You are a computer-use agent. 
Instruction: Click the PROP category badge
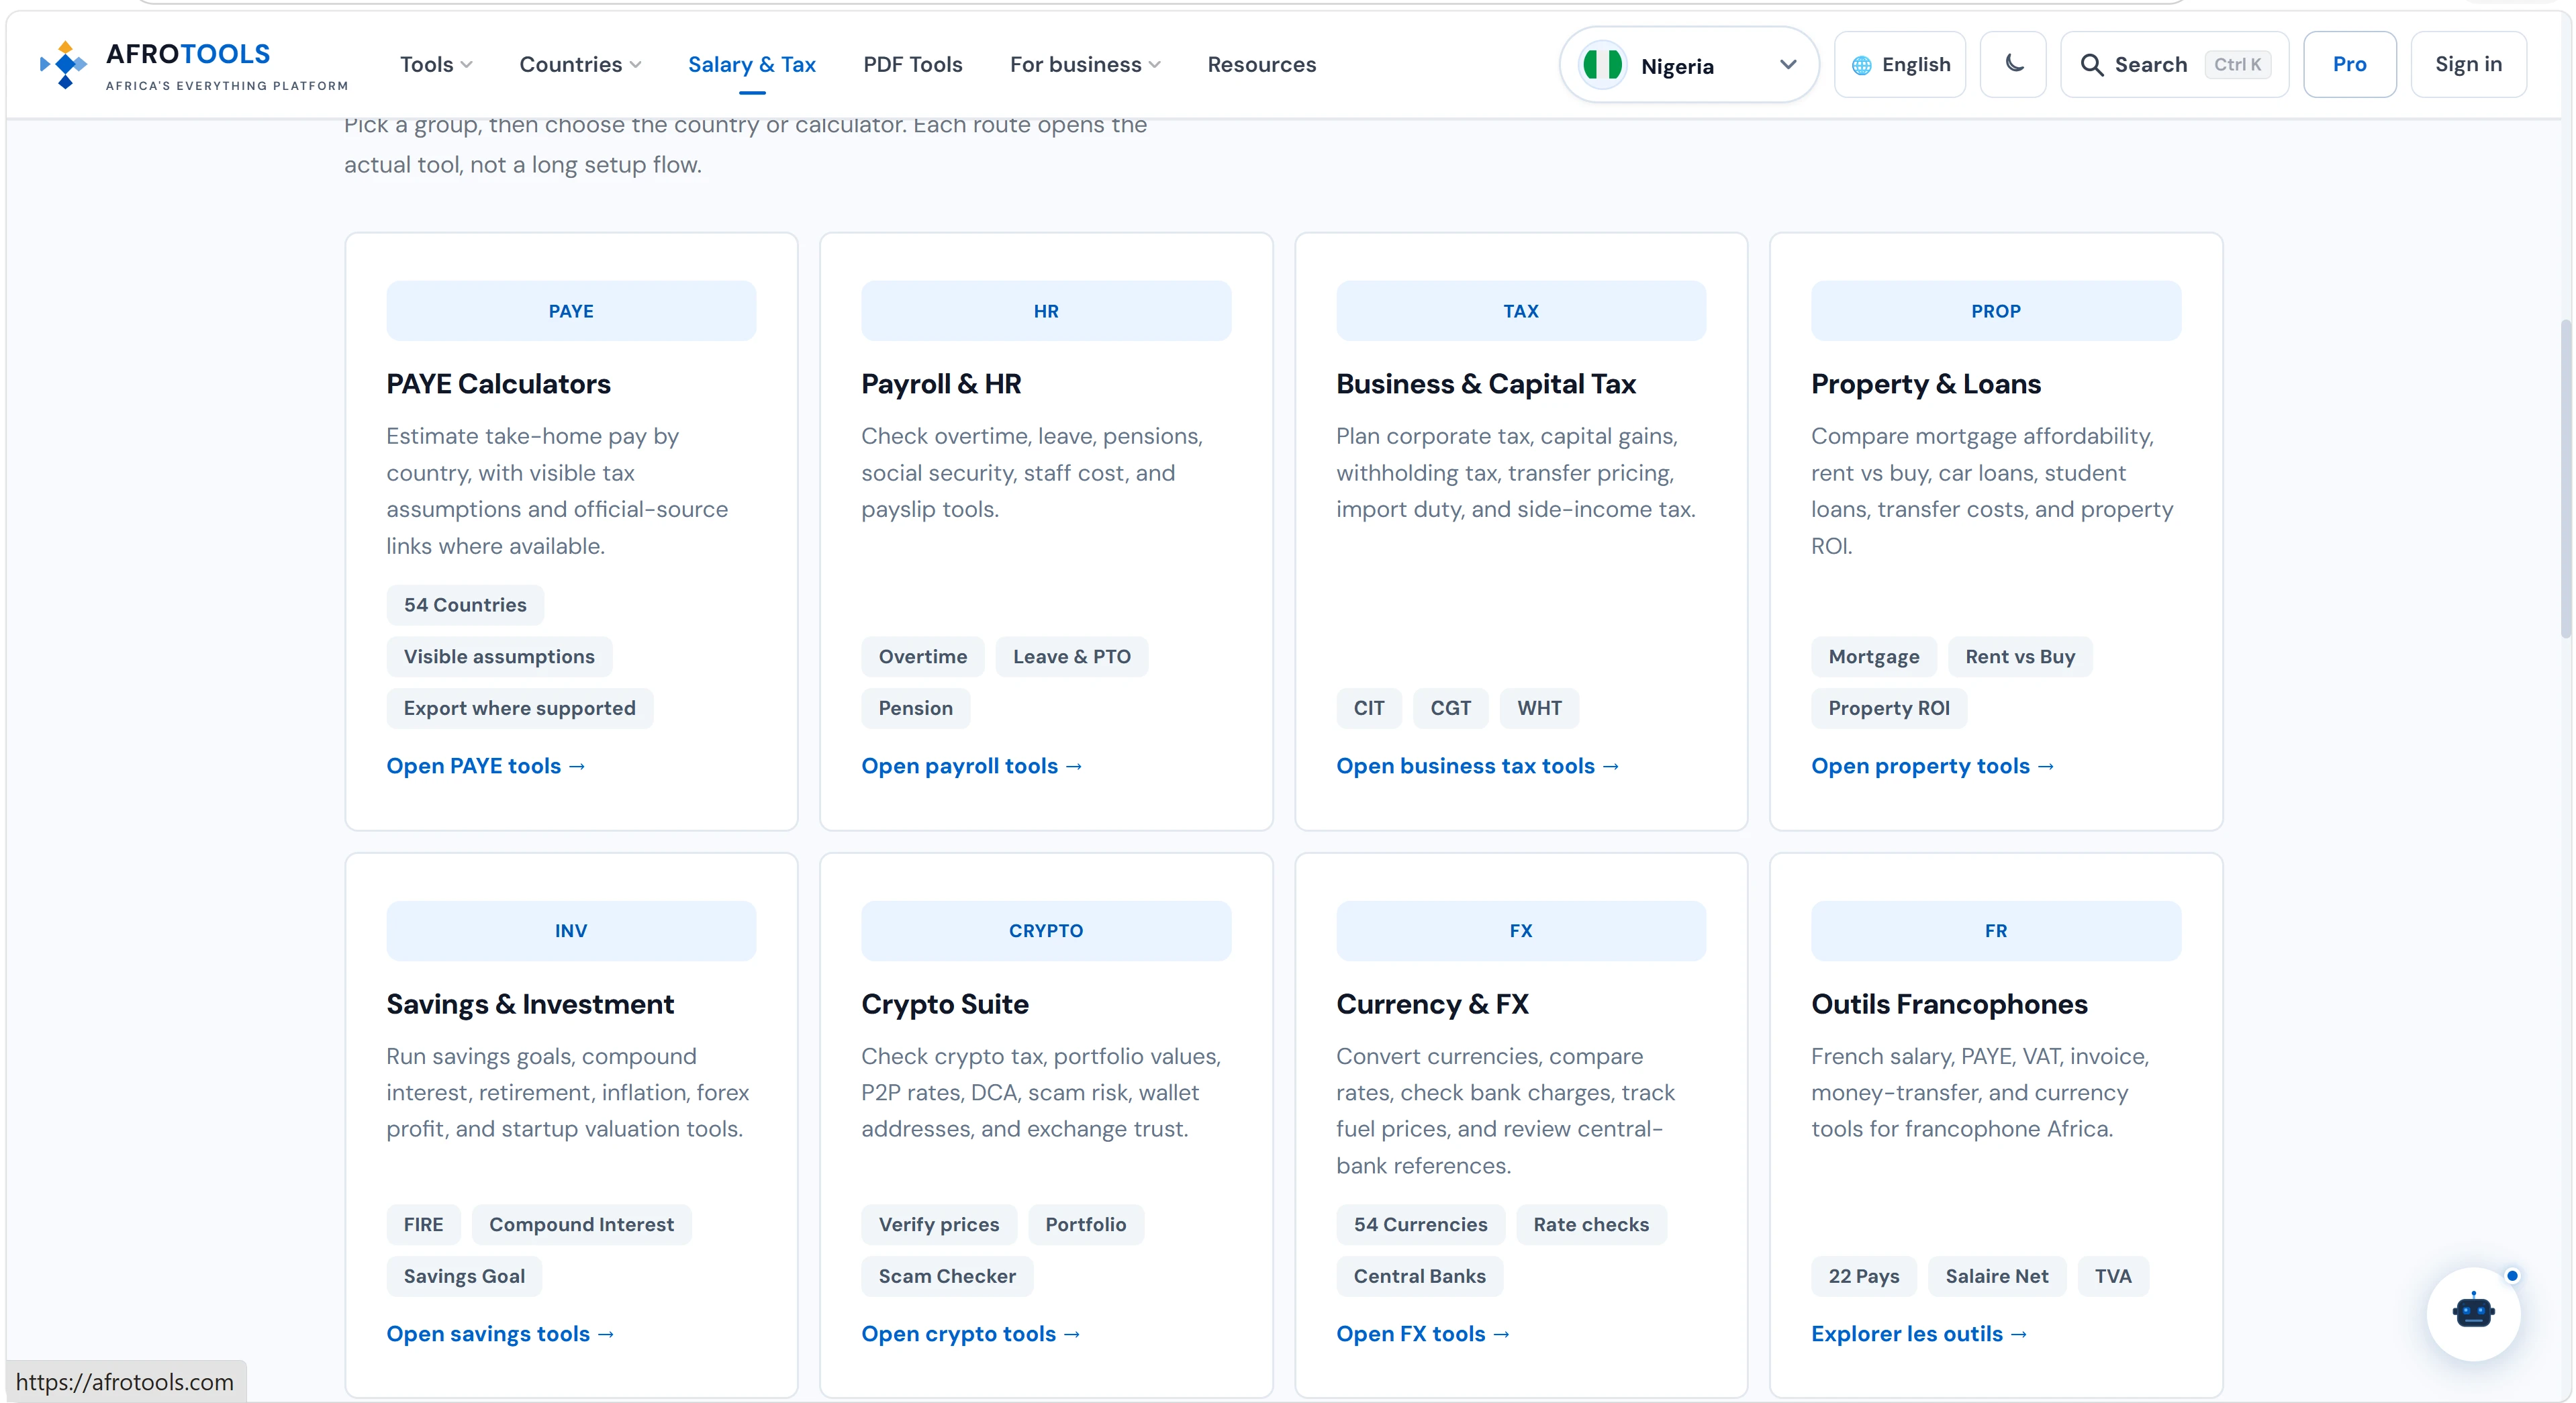pos(1996,311)
